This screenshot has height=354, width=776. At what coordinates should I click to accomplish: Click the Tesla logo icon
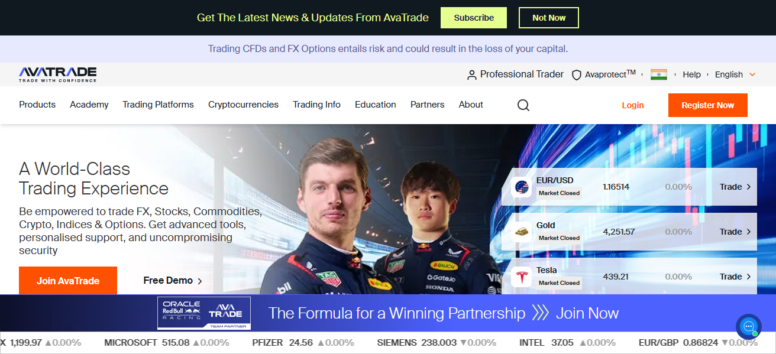coord(522,277)
